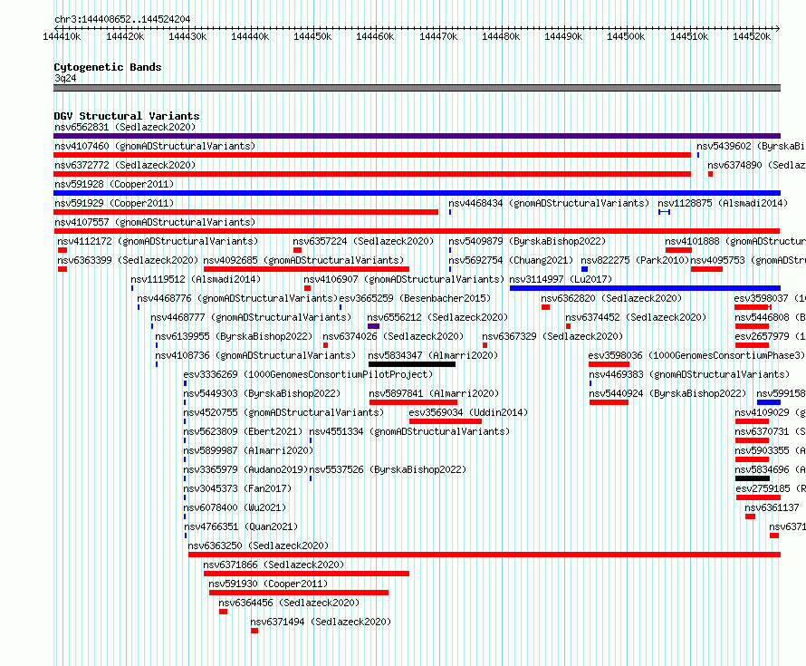Click the nsv4468776 gnomAD variant label
Screen dimensions: 806x666
click(x=237, y=298)
